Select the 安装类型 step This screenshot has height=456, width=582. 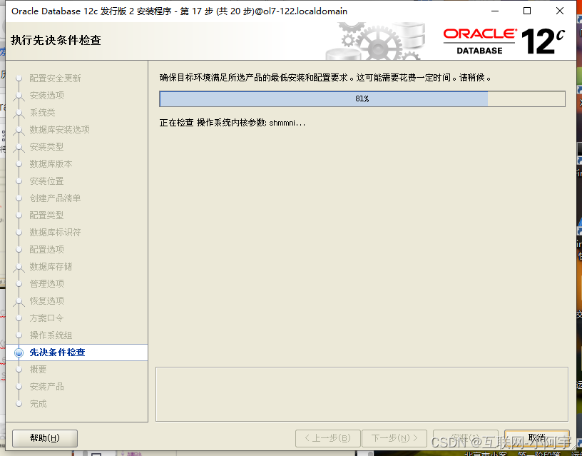click(x=47, y=147)
